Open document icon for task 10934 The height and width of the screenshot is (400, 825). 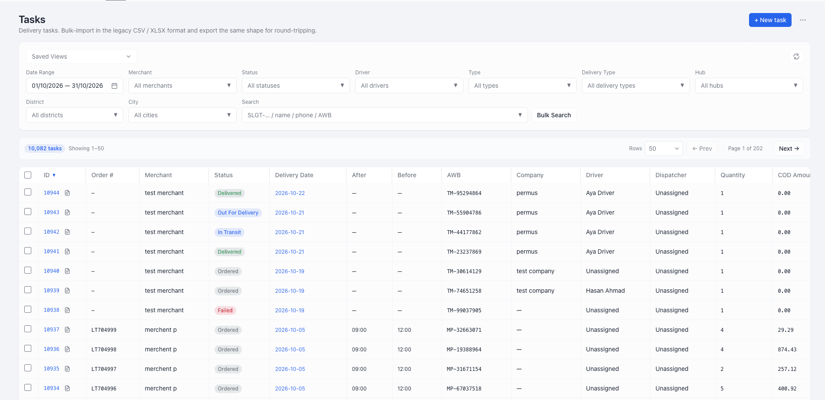click(x=67, y=388)
